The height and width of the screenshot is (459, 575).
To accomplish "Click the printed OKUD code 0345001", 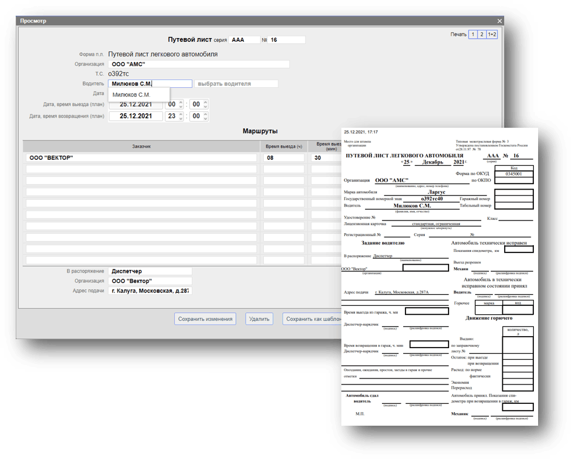I will (513, 174).
